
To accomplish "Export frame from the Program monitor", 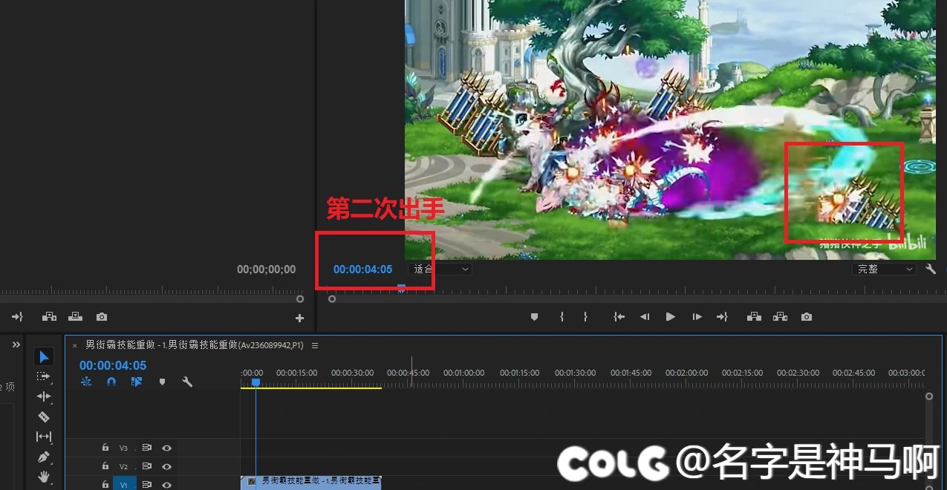I will point(807,317).
